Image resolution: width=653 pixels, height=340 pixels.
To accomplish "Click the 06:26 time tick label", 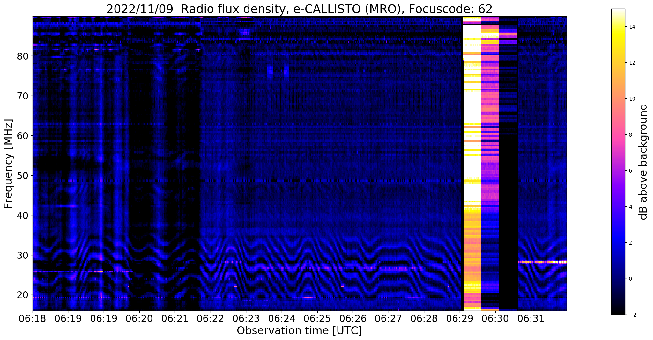I will click(352, 318).
